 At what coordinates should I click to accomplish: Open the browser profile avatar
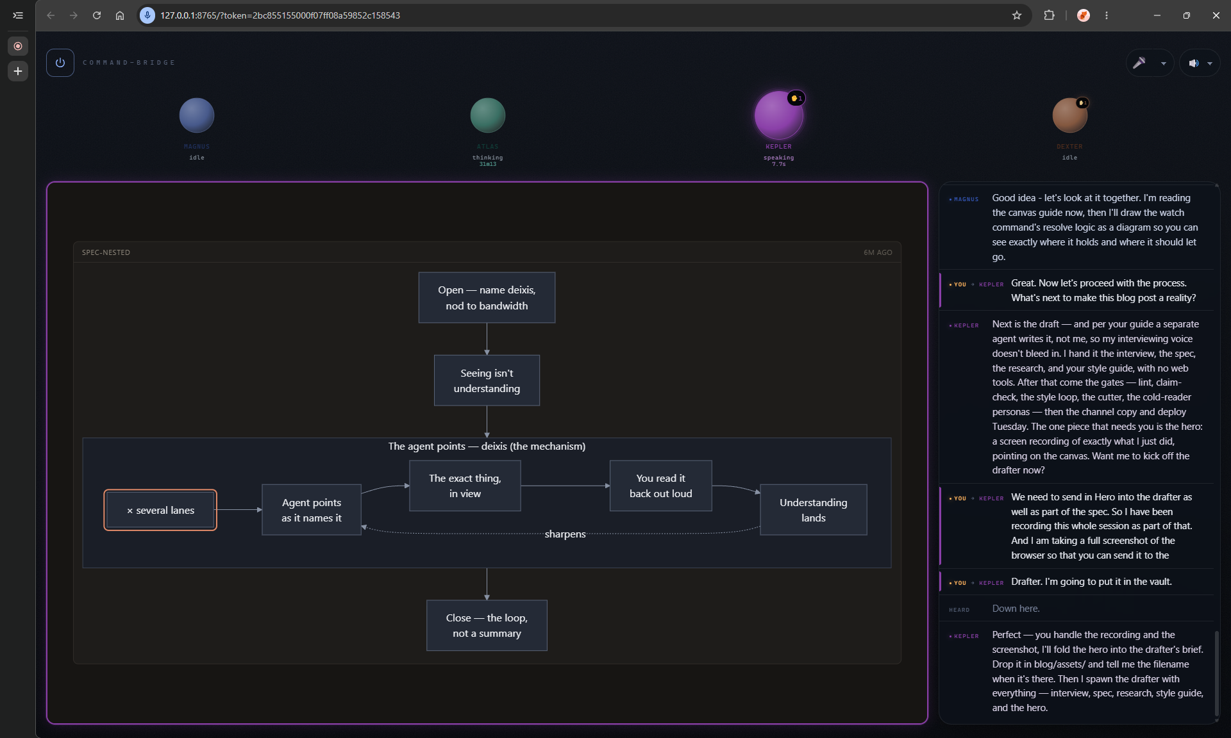(x=1084, y=15)
